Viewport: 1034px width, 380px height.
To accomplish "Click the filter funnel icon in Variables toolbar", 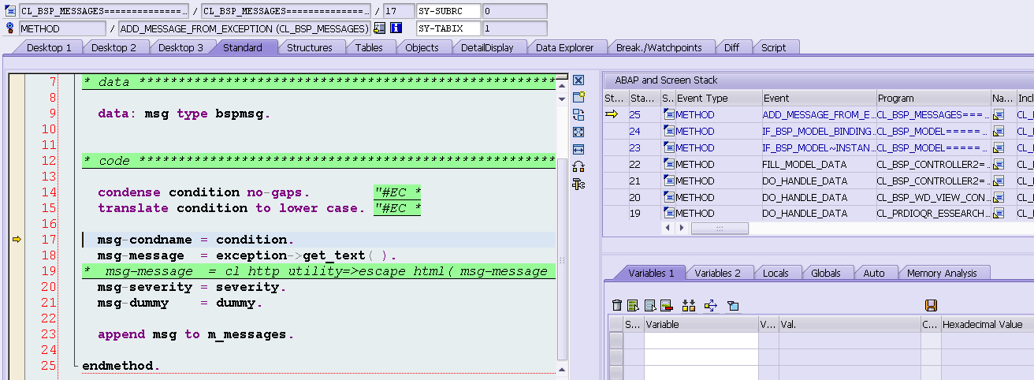I will tap(733, 305).
